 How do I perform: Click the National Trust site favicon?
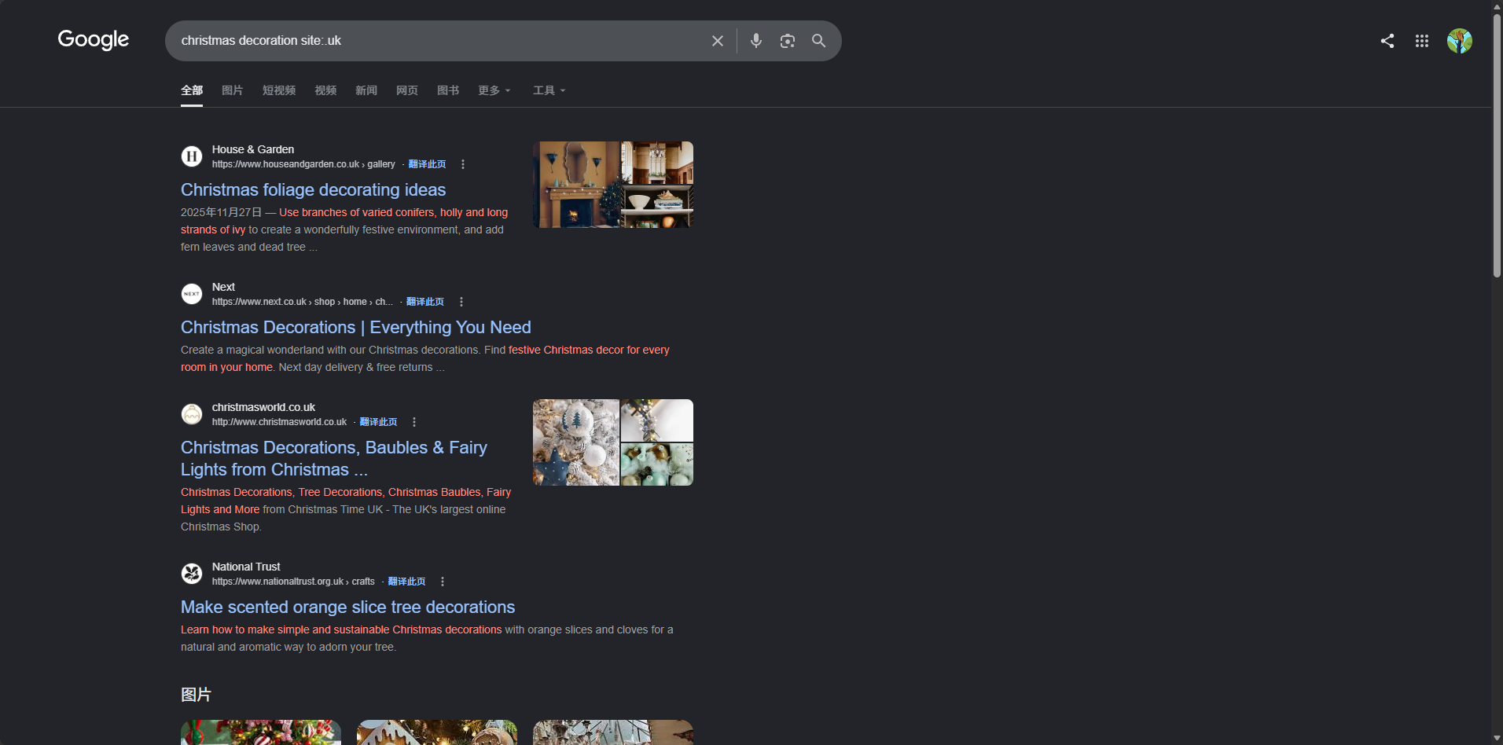[x=192, y=574]
